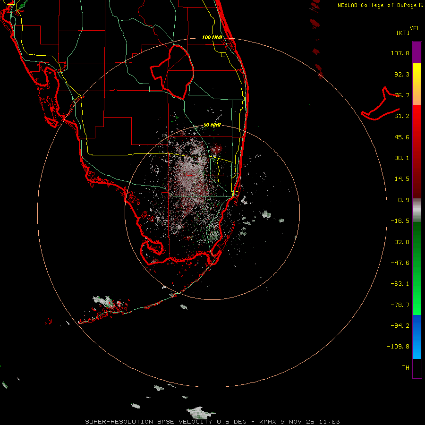The height and width of the screenshot is (425, 425).
Task: Click the blue segment of velocity color bar
Action: pyautogui.click(x=417, y=337)
